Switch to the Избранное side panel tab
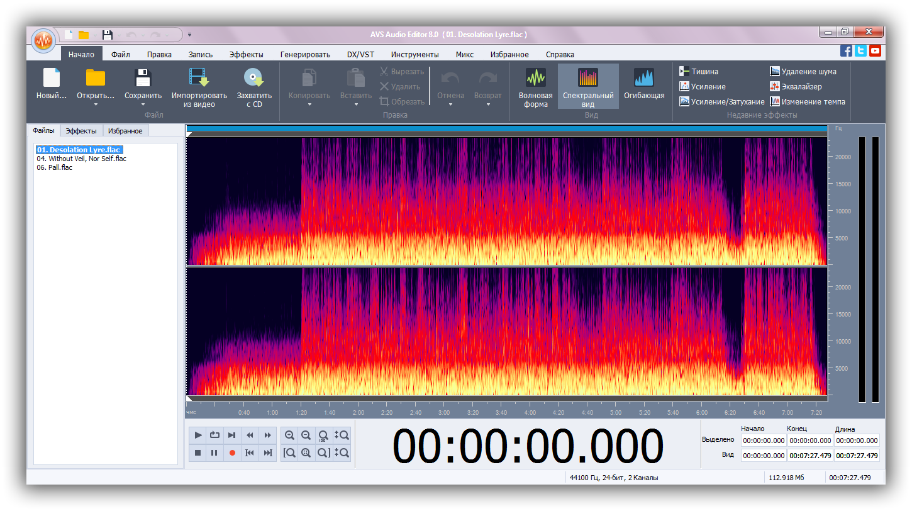Viewport: 912px width, 511px height. pyautogui.click(x=125, y=131)
